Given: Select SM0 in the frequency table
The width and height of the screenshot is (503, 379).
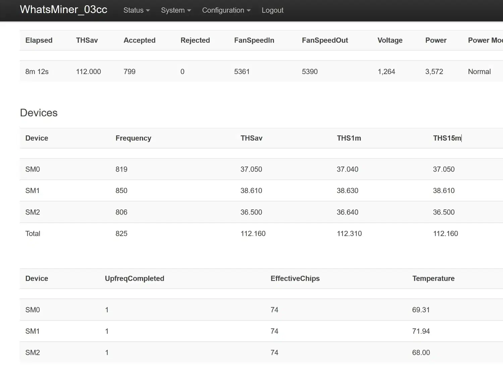Looking at the screenshot, I should [33, 170].
